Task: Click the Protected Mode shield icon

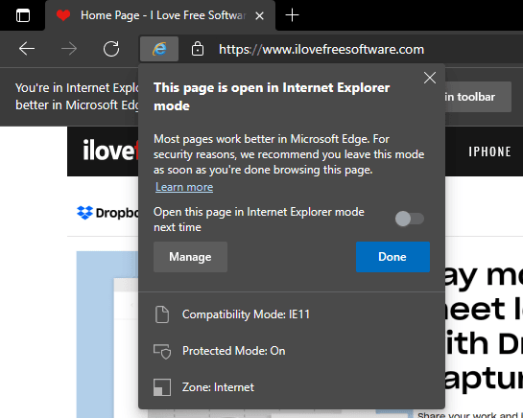Action: [162, 351]
